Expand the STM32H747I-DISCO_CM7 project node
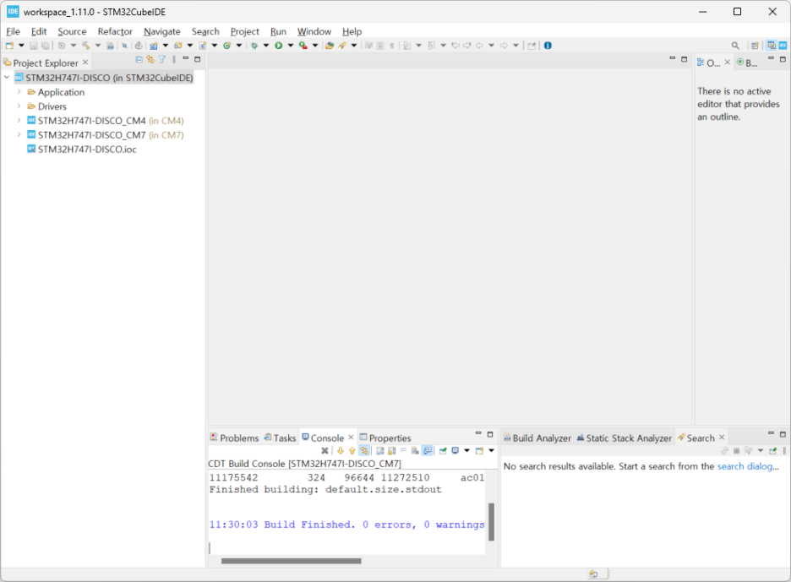 tap(19, 134)
